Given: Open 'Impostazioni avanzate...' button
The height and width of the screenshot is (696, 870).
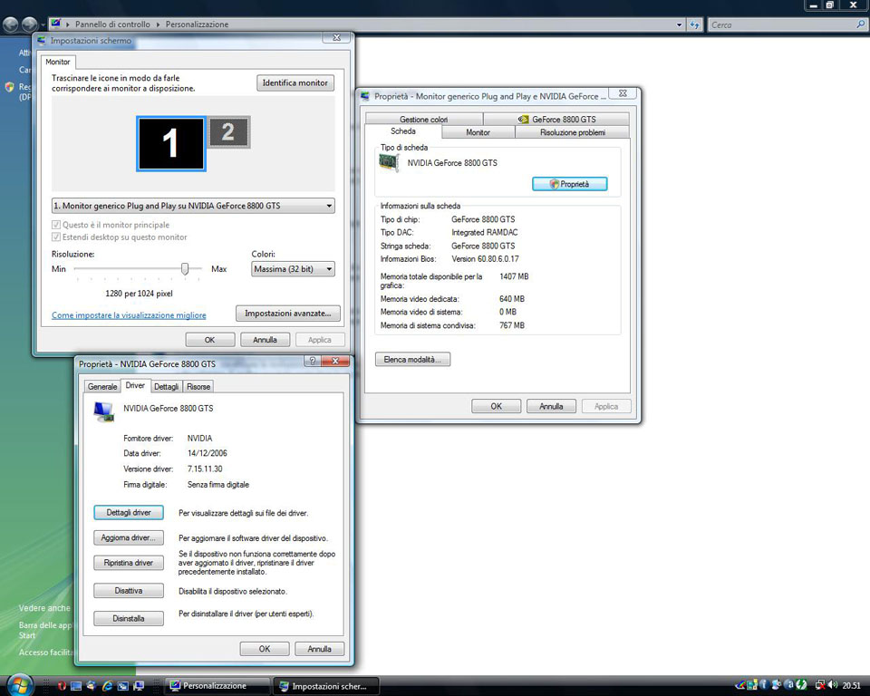Looking at the screenshot, I should pos(288,314).
